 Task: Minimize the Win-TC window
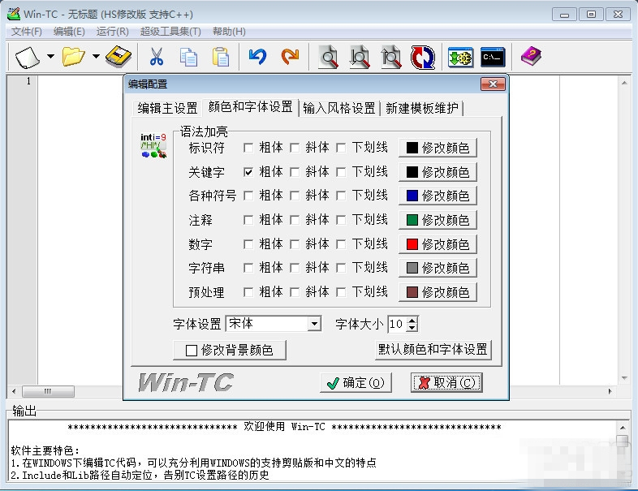coord(564,15)
